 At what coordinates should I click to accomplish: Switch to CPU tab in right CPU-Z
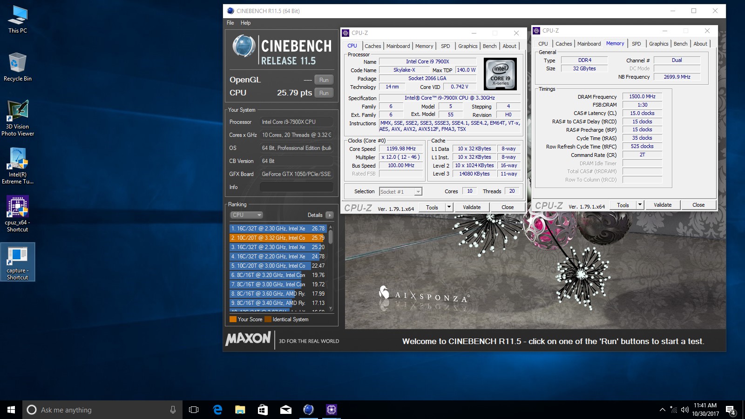[543, 44]
